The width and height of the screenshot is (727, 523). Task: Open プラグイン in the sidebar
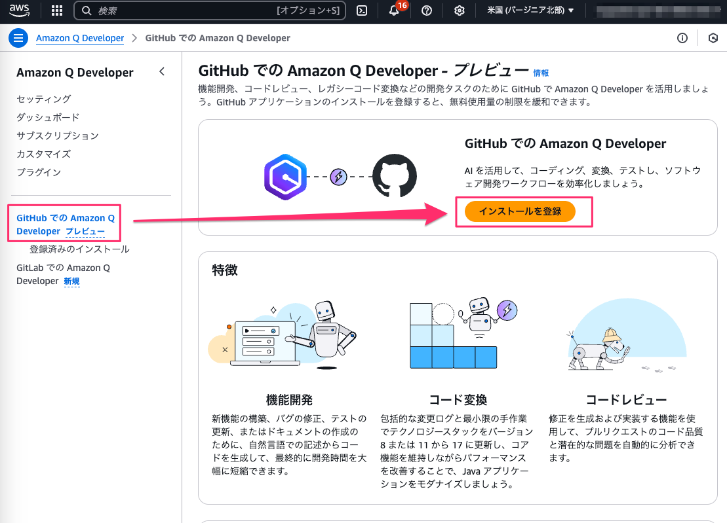(39, 172)
